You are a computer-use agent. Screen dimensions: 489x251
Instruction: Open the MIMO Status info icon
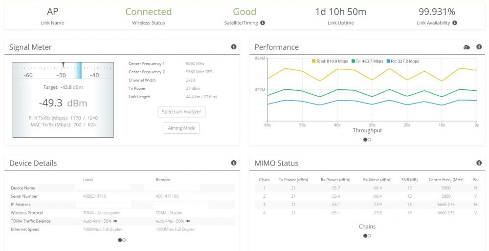click(479, 163)
